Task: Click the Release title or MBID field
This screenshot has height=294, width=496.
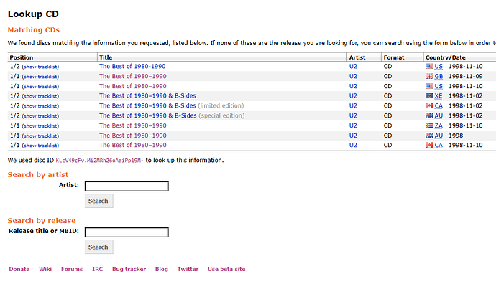Action: click(127, 232)
